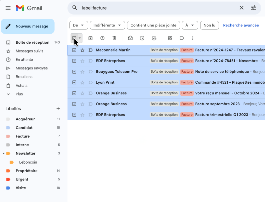
Task: Click the Archive icon in the toolbar
Action: point(90,38)
